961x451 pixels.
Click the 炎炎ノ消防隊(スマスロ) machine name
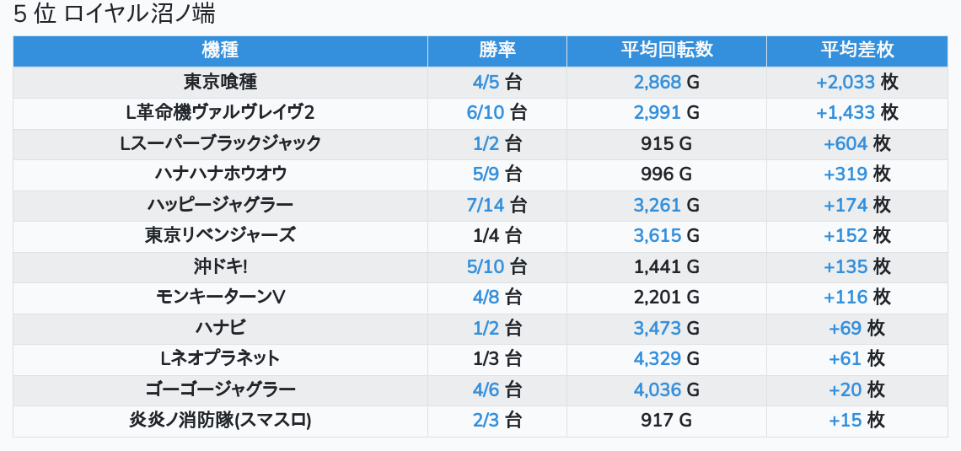pos(220,420)
